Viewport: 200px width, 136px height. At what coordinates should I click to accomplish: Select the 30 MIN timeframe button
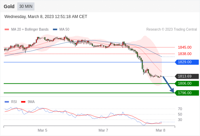click(x=26, y=6)
